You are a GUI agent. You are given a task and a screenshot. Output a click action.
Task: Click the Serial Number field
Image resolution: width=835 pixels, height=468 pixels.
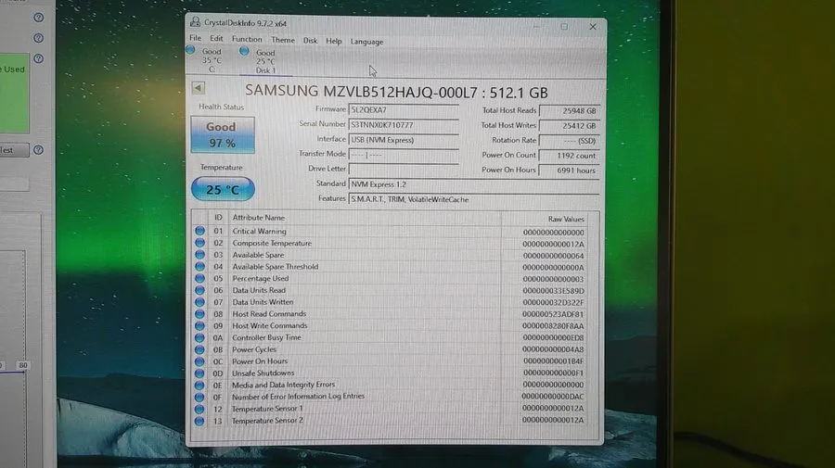(x=404, y=125)
